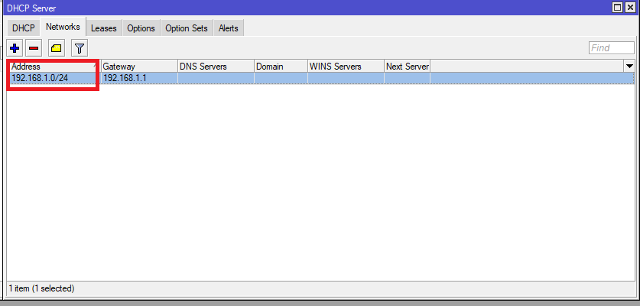Click the yellow comment note icon
640x306 pixels.
(x=56, y=49)
